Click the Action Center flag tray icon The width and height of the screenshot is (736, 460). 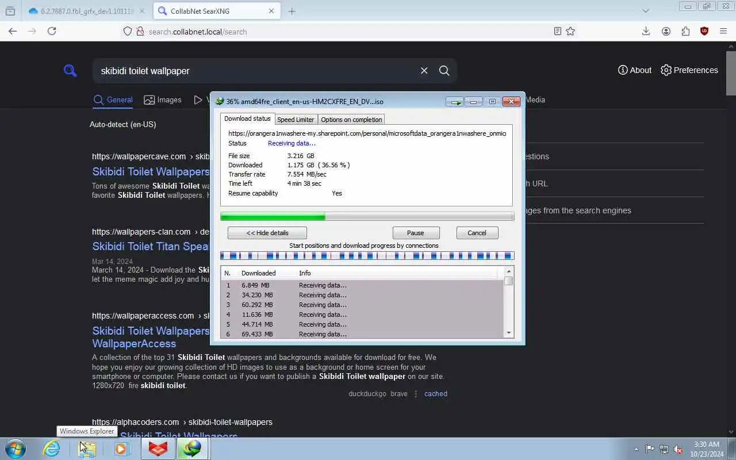(x=650, y=449)
